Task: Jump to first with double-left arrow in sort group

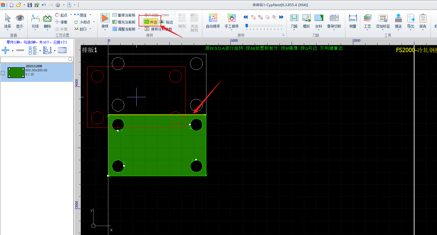Action: pyautogui.click(x=246, y=17)
